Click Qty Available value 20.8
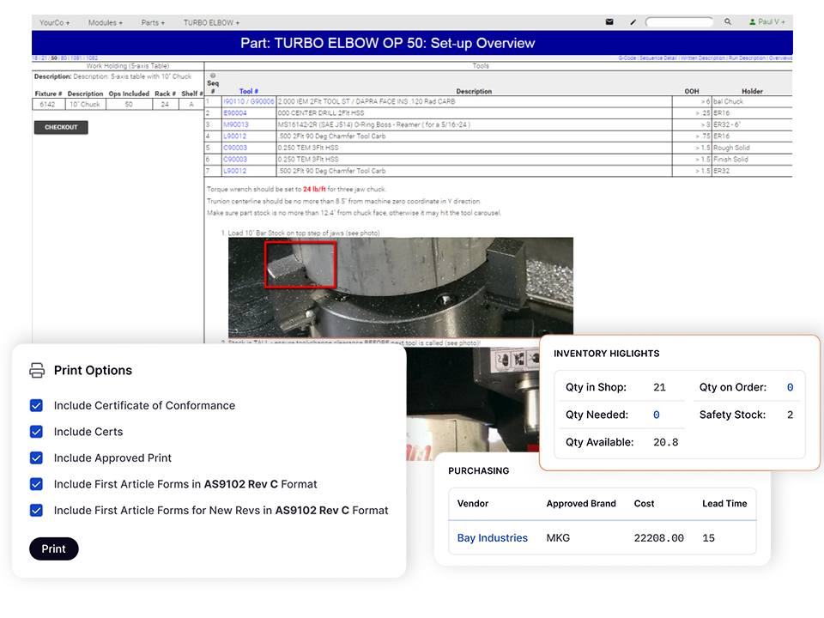Screen dimensions: 824x618 pos(665,443)
